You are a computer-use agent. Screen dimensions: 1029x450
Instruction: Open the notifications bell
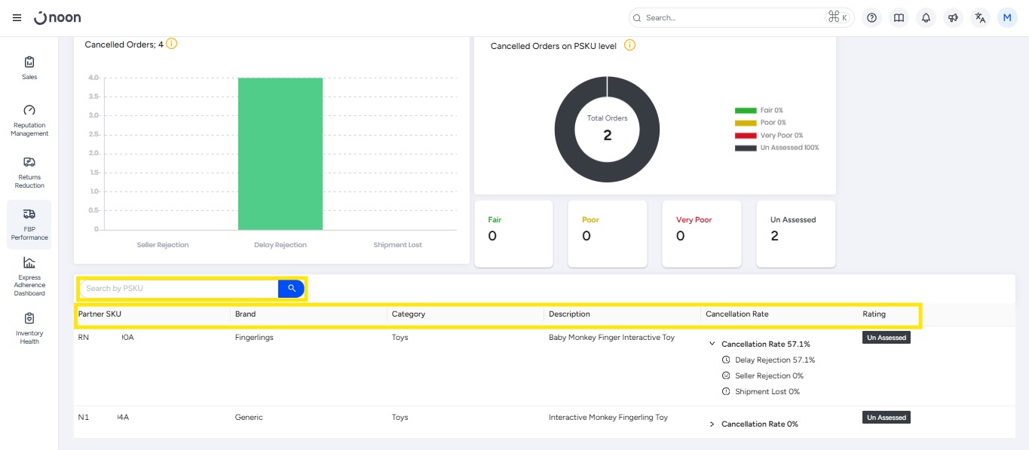point(926,17)
